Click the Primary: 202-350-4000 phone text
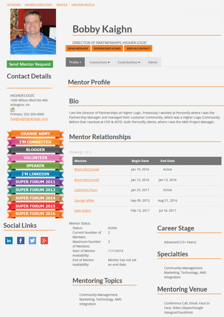 [27, 114]
